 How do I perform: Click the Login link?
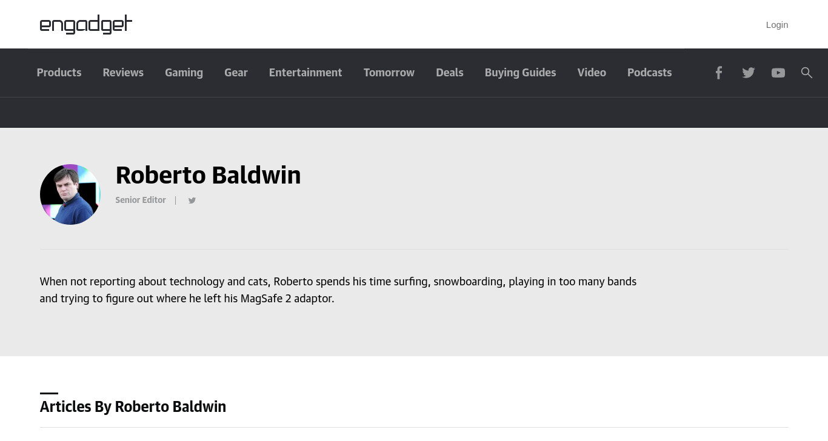[x=777, y=25]
